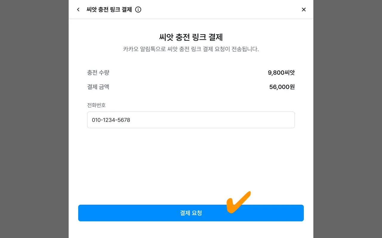Click the 9,800씨앗 charge amount value
This screenshot has height=238, width=382.
click(x=281, y=73)
